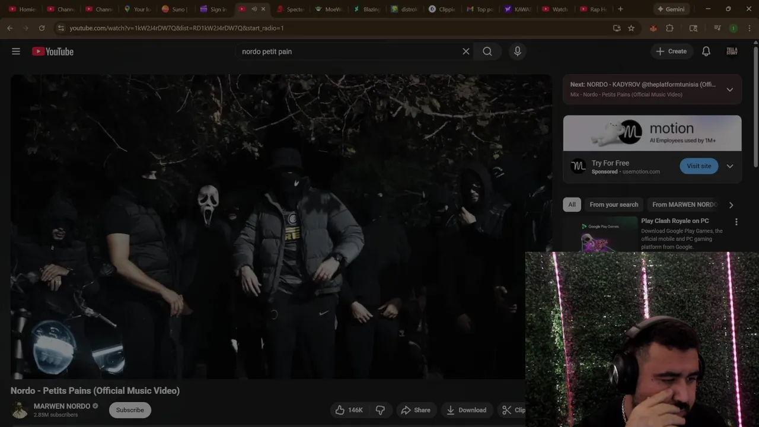Select the From MARWEN NORDO chip
759x427 pixels.
click(685, 205)
